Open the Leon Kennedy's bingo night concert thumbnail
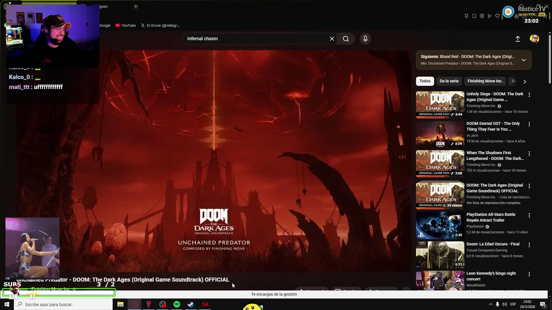Viewport: 552px width, 310px height. point(440,280)
